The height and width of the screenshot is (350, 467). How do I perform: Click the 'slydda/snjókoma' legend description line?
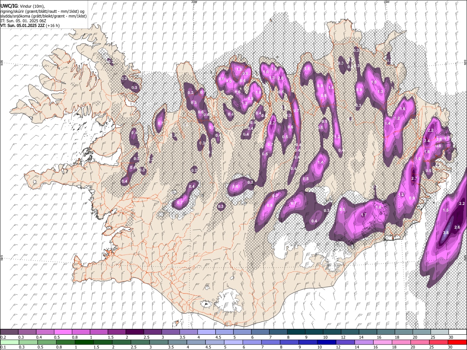[x=43, y=16]
